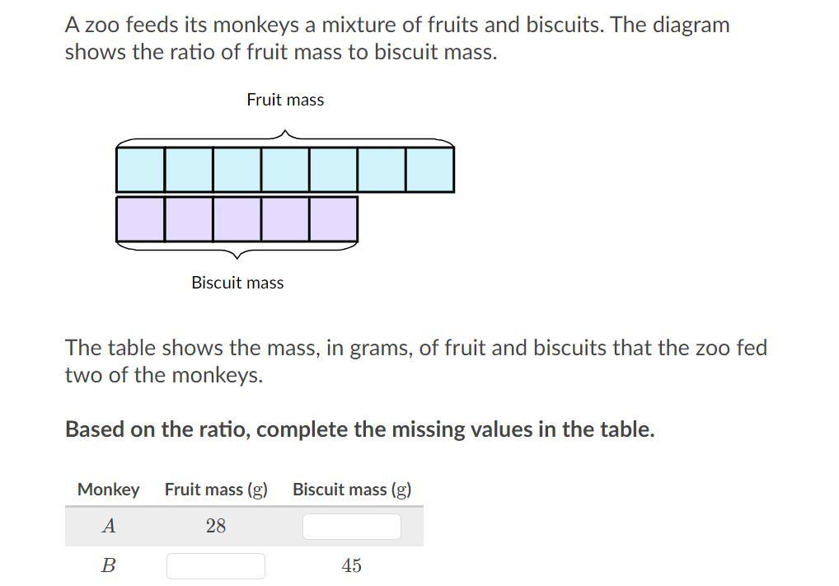Click the value 45 in the table
Screen dimensions: 839x586
click(352, 565)
